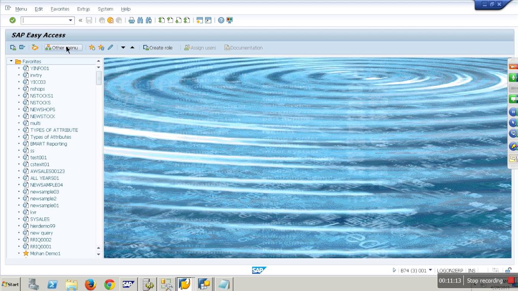Go to First Page icon
Viewport: 518px width, 291px height.
(x=161, y=20)
